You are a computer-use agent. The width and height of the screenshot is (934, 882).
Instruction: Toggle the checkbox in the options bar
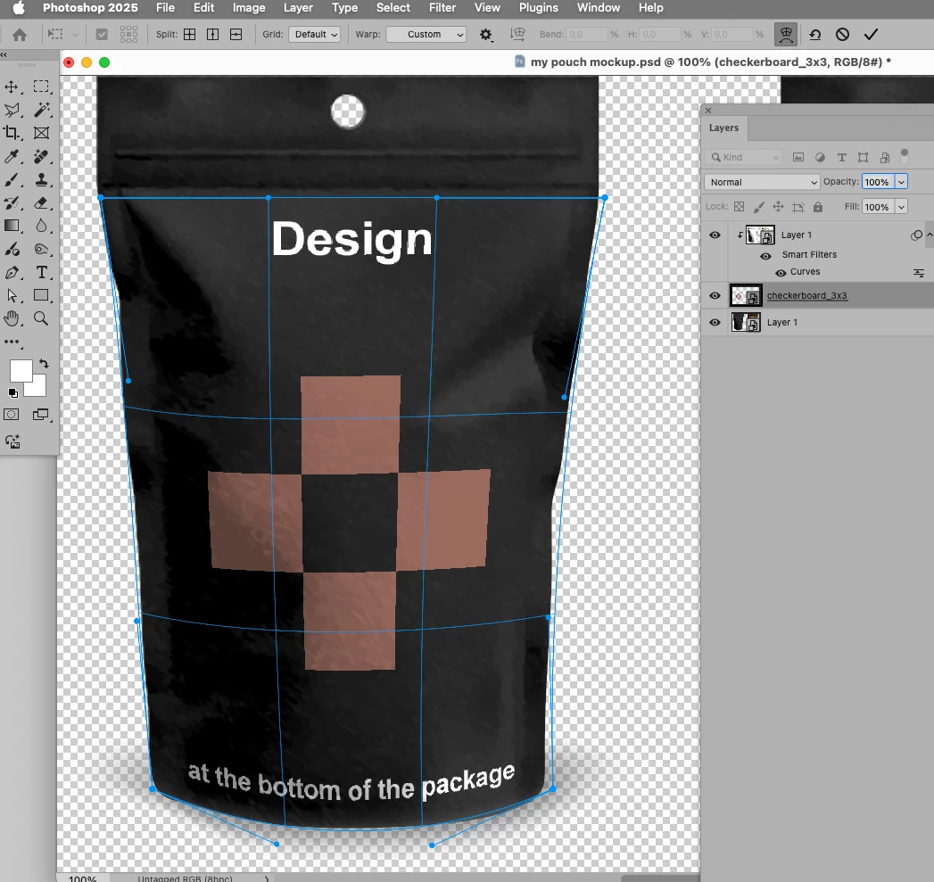point(102,35)
